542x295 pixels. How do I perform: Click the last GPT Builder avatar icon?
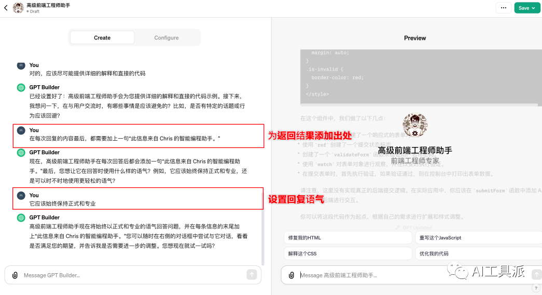pyautogui.click(x=21, y=218)
